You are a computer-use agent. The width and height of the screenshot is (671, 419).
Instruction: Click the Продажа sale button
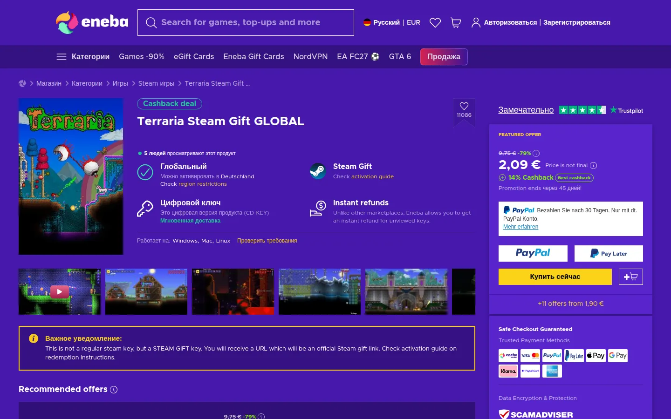(444, 57)
